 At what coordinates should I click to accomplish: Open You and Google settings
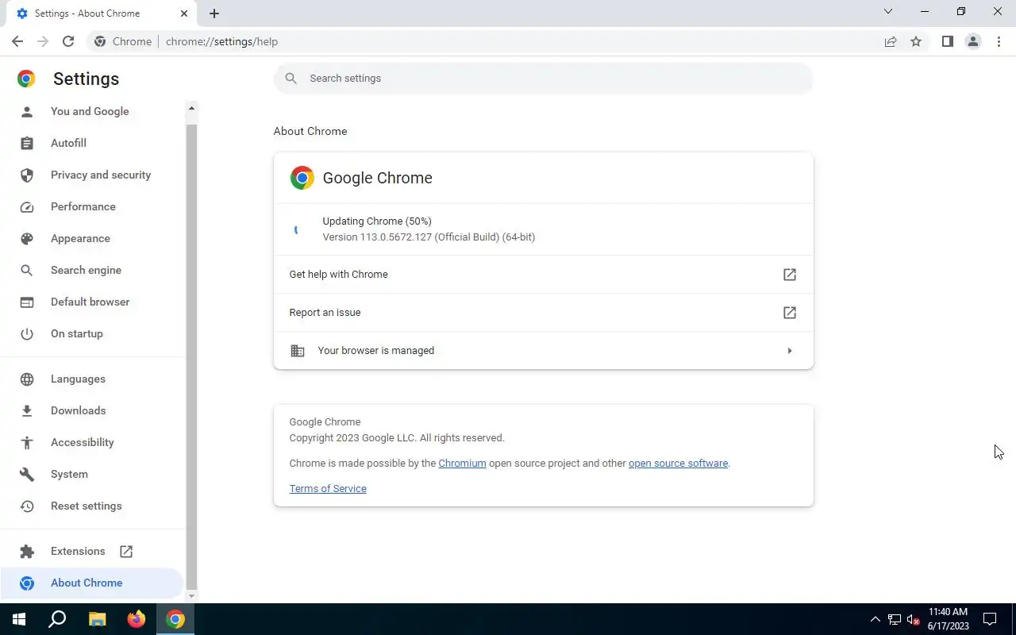90,111
